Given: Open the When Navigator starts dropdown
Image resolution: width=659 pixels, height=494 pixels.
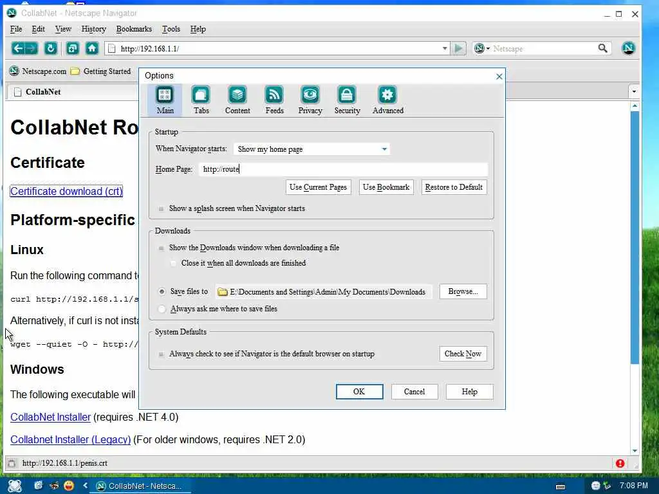Looking at the screenshot, I should tap(311, 149).
